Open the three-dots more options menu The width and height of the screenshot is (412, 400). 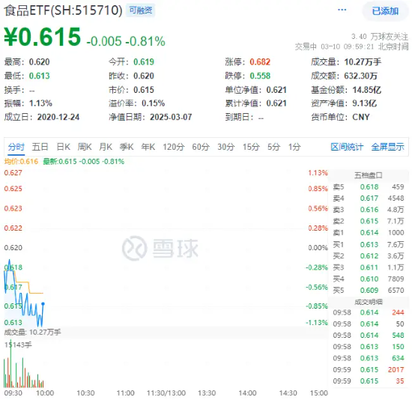tap(342, 10)
